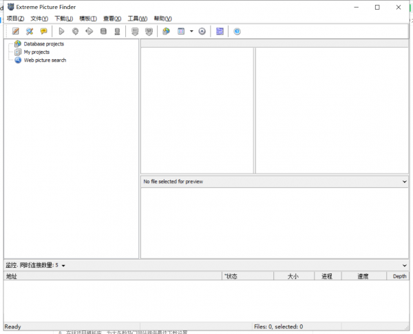Collapse the preview panel chevron
Image resolution: width=413 pixels, height=334 pixels.
404,182
